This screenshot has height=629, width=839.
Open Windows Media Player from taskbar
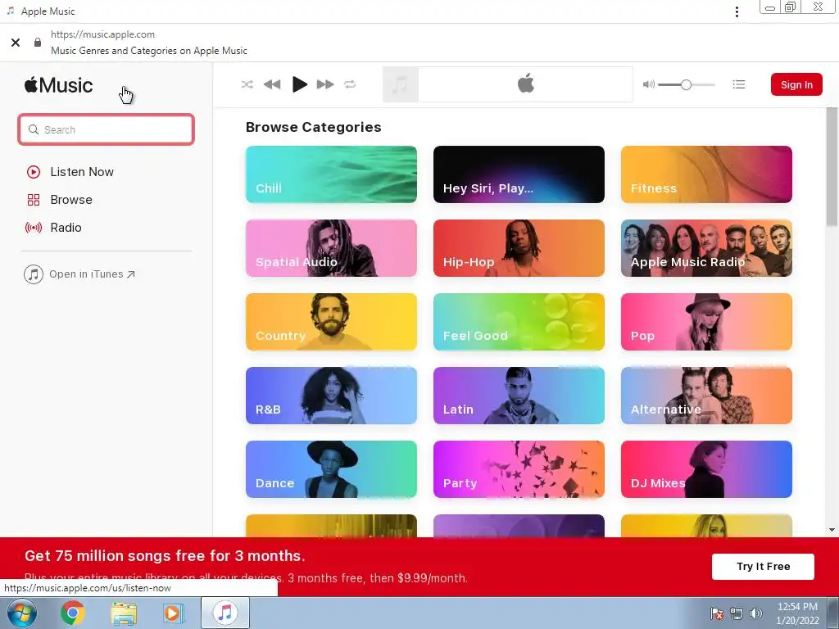point(172,613)
